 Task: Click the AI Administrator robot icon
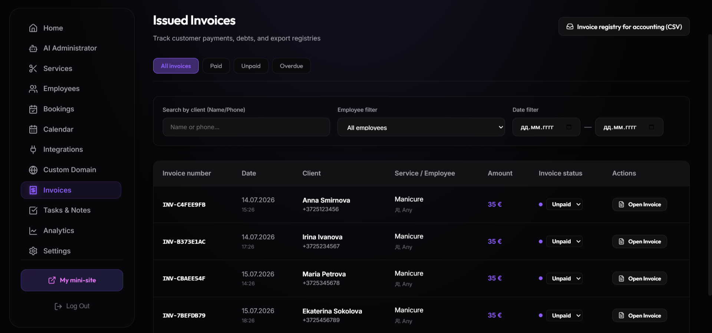click(33, 48)
